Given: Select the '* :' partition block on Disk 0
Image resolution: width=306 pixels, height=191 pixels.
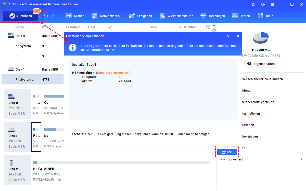Looking at the screenshot, I should tap(36, 104).
